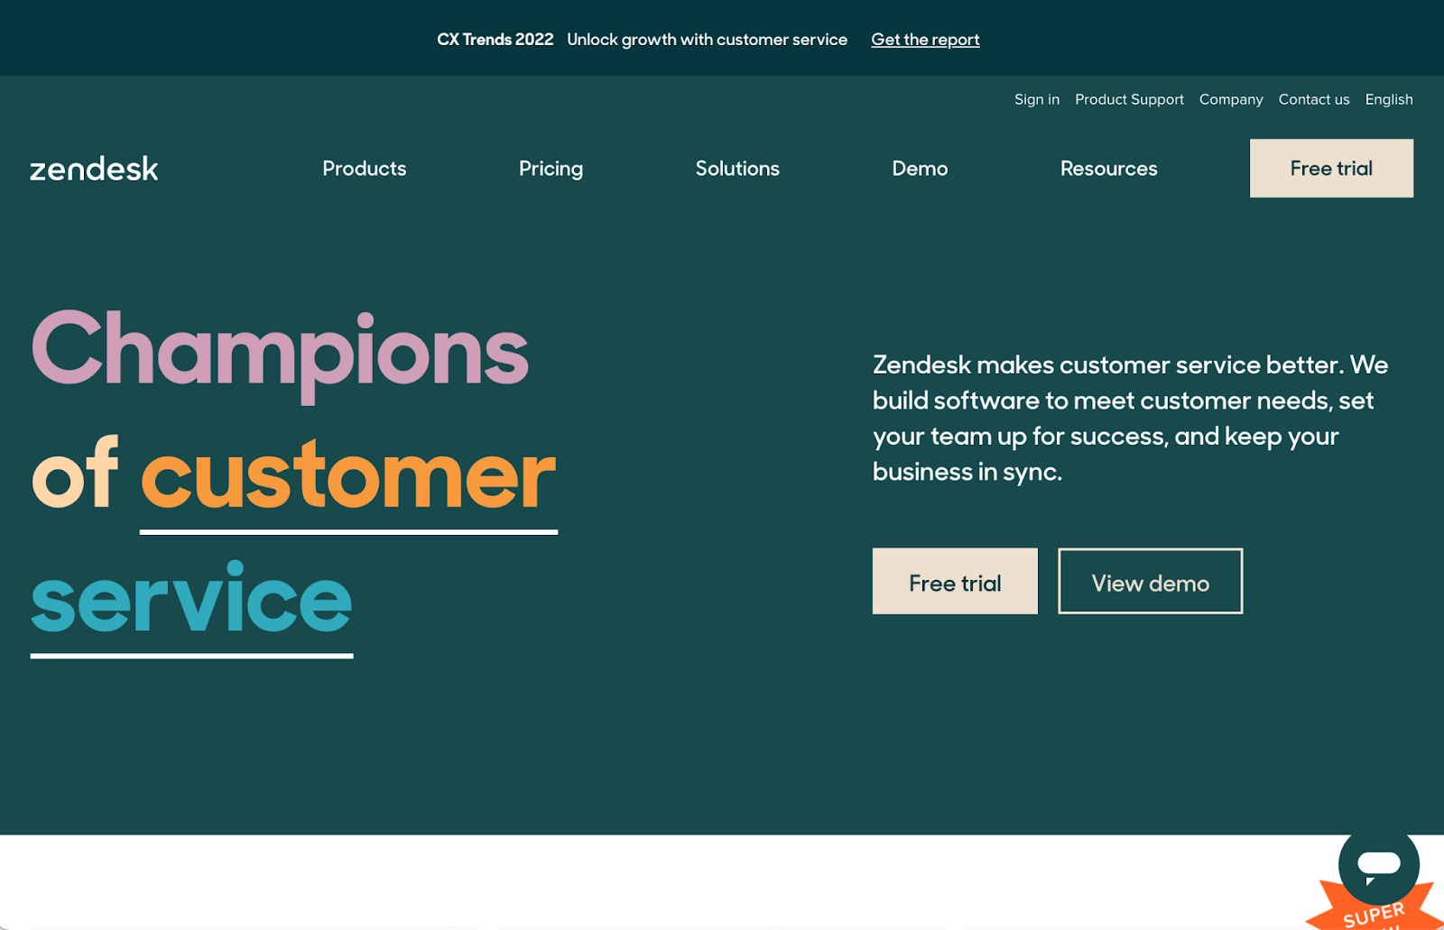Open the English language selector
The image size is (1444, 930).
(x=1388, y=99)
